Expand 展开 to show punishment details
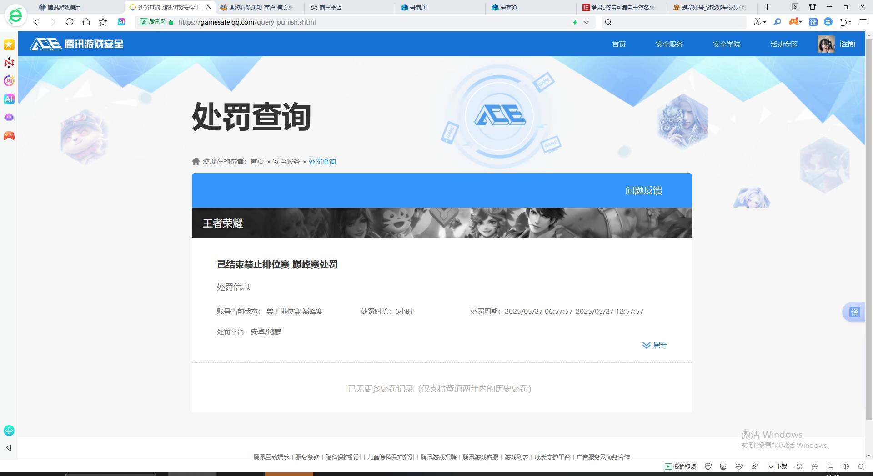The width and height of the screenshot is (873, 476). (x=655, y=345)
